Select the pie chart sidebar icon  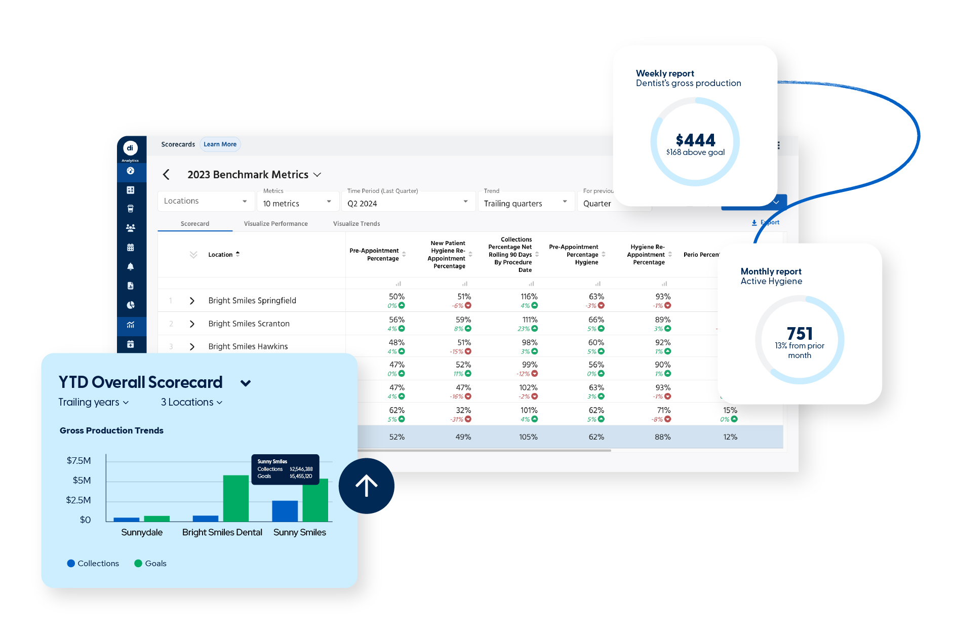tap(131, 304)
